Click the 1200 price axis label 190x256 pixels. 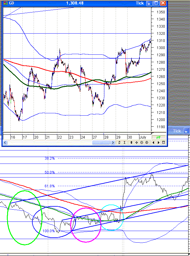coord(161,120)
